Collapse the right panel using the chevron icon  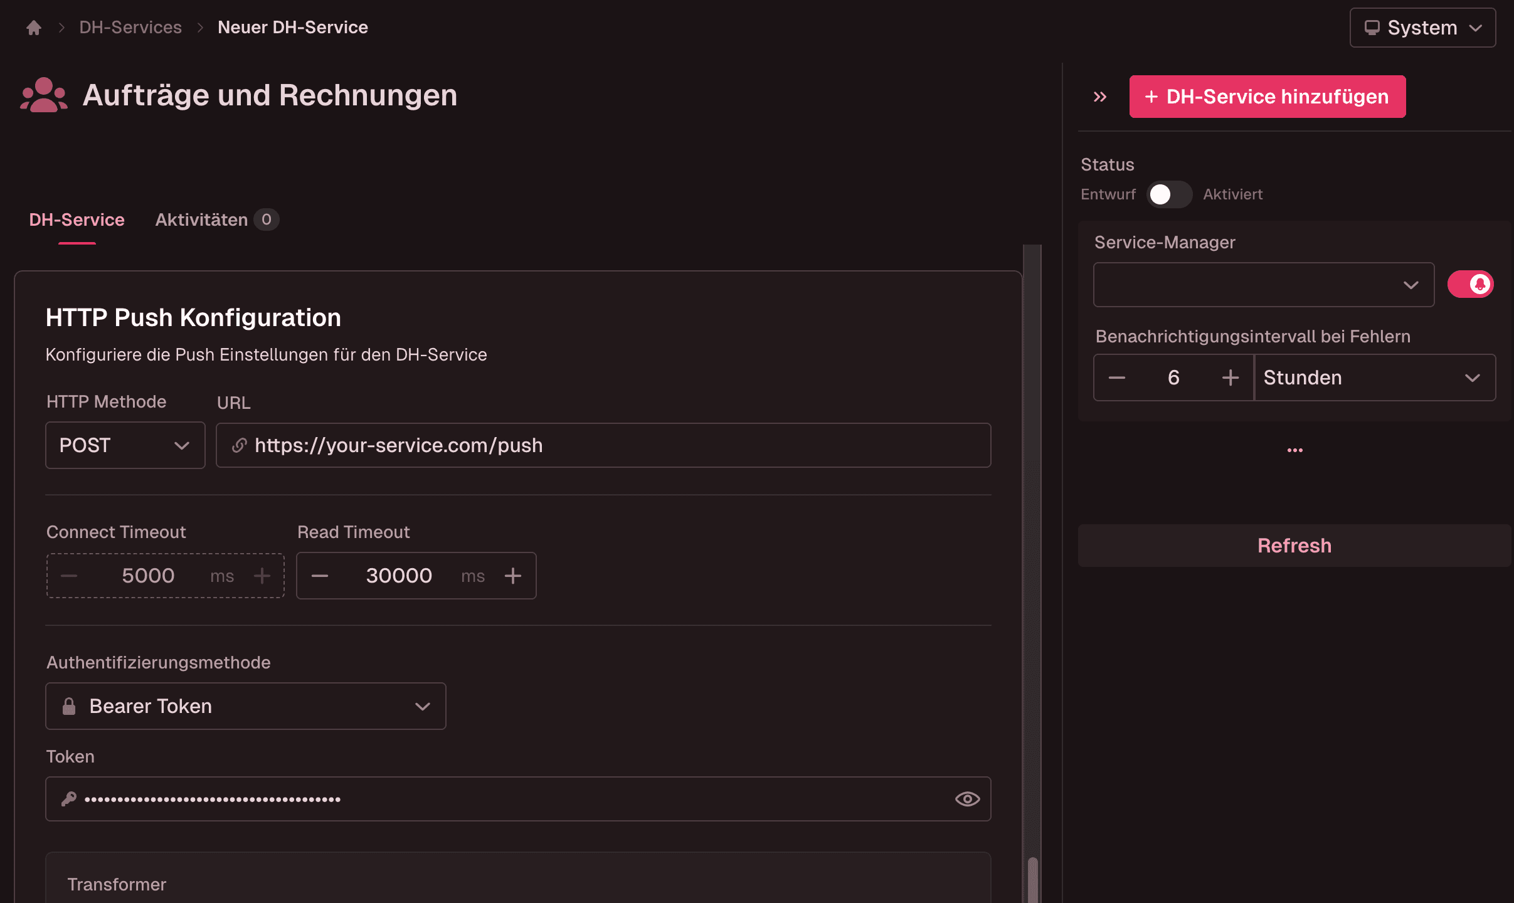(x=1099, y=96)
